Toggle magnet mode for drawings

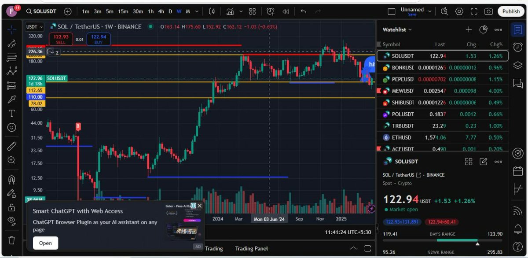point(12,179)
